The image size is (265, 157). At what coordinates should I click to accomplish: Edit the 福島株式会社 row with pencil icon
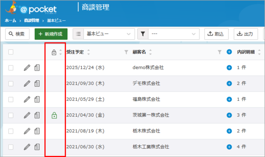(x=26, y=99)
